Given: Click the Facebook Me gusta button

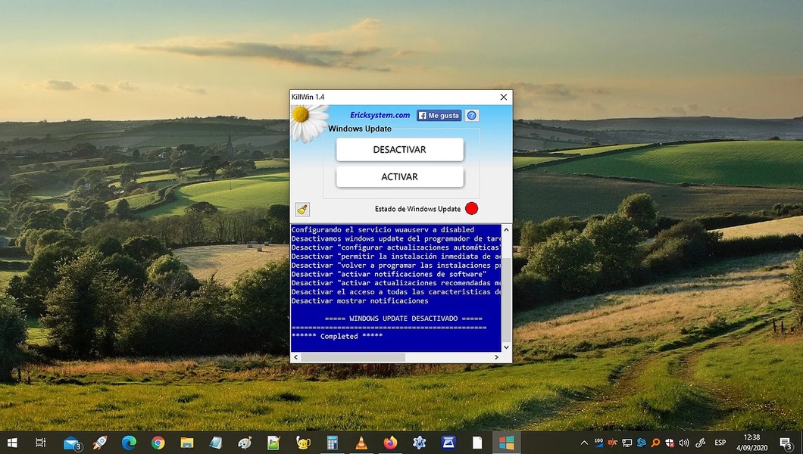Looking at the screenshot, I should 439,116.
